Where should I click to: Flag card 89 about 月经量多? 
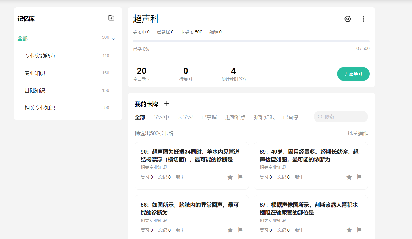point(359,177)
